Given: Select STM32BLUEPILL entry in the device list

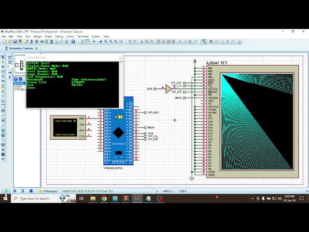Looking at the screenshot, I should click(19, 89).
